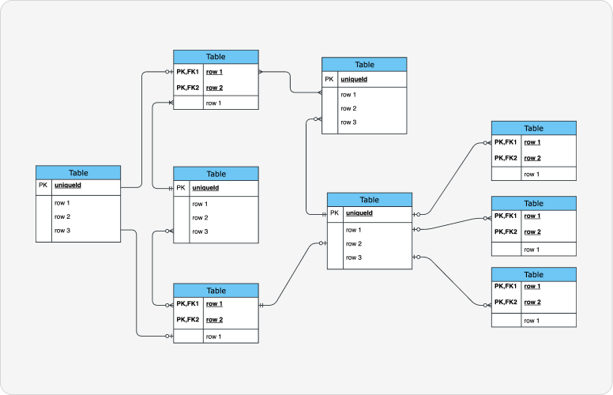Image resolution: width=613 pixels, height=395 pixels.
Task: Select the PK cell in top-center table
Action: tap(329, 80)
